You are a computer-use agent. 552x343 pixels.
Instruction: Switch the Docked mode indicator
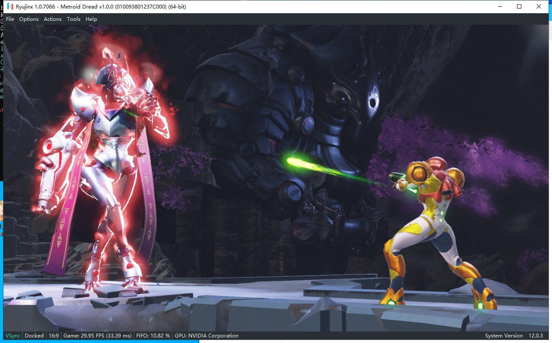(x=34, y=336)
